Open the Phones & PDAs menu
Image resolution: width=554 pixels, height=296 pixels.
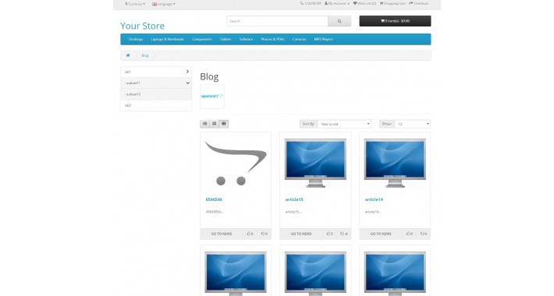click(x=273, y=39)
